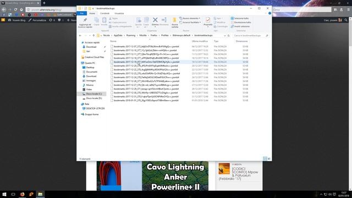Collapse the ribbon chevron
Viewport: 352px width, 198px height.
point(266,13)
